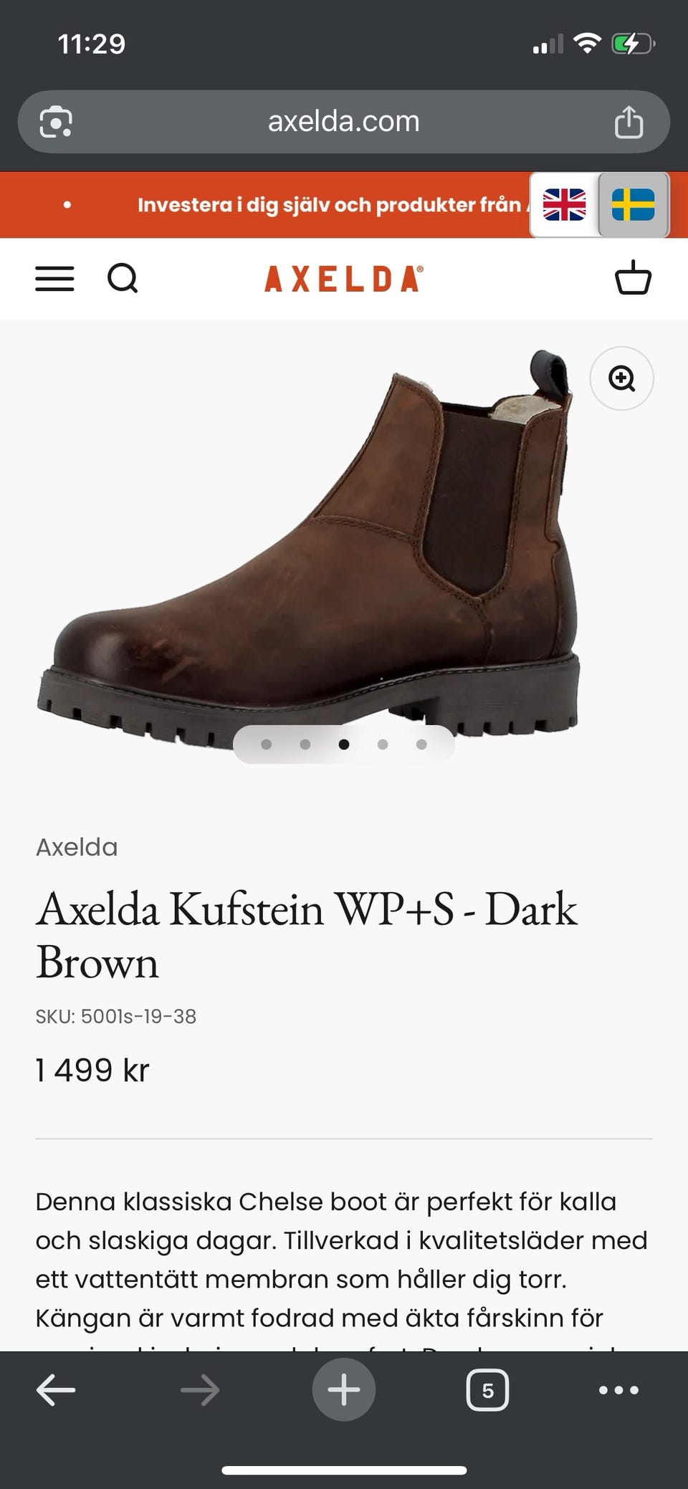The width and height of the screenshot is (688, 1489).
Task: Show the second product image dot
Action: click(305, 744)
